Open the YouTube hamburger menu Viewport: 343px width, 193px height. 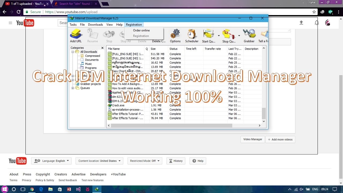tap(10, 23)
